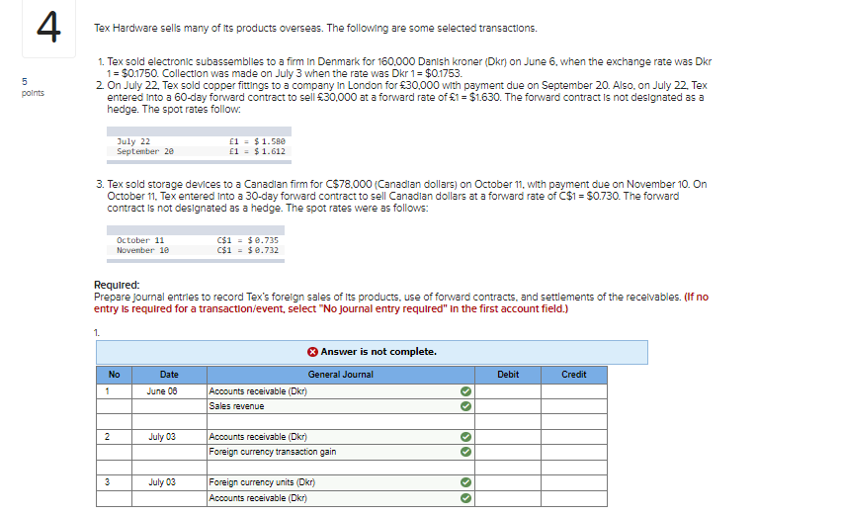Select the Sales revenue account field

[x=341, y=406]
